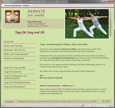115x108 pixels.
Task: Open Yoga für Jung und Alt link
Action: pos(15,67)
